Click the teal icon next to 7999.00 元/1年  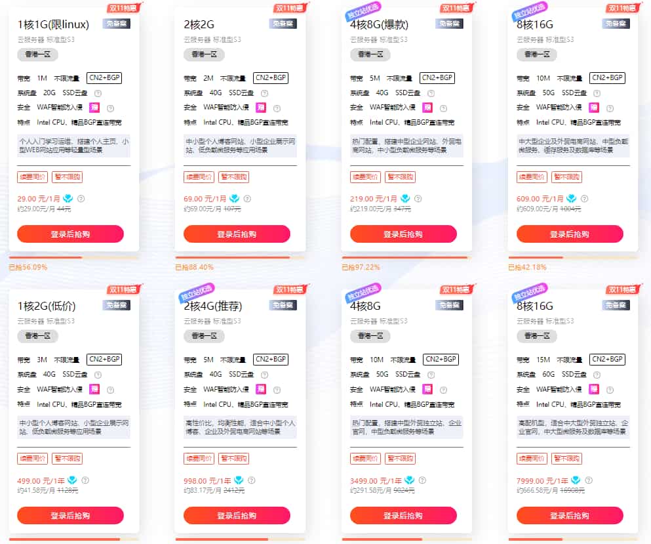(576, 480)
